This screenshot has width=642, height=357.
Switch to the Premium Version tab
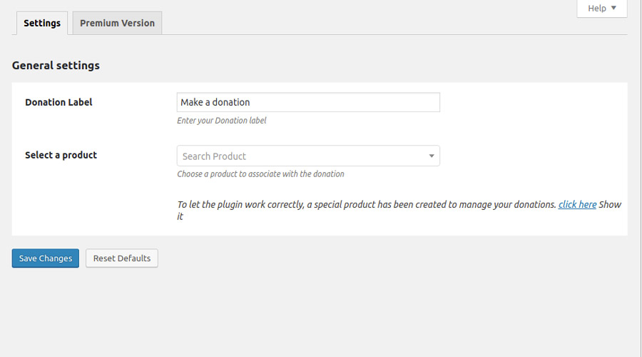117,23
